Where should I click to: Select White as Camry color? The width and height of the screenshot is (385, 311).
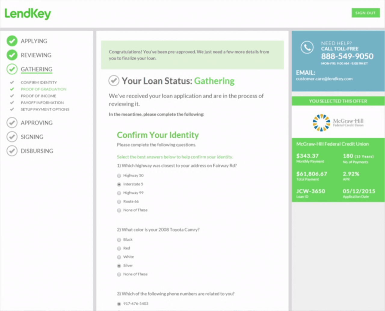point(119,257)
